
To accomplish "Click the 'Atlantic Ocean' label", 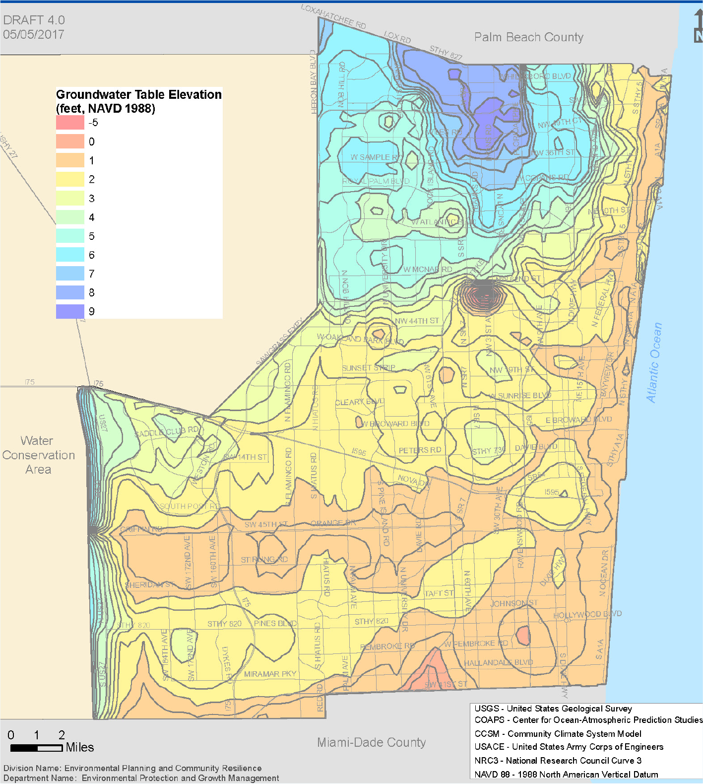I will tap(654, 362).
